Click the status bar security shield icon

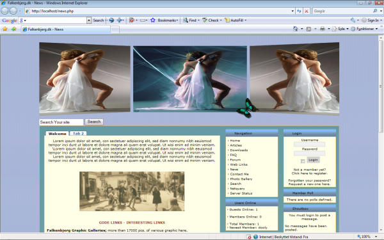pyautogui.click(x=249, y=237)
